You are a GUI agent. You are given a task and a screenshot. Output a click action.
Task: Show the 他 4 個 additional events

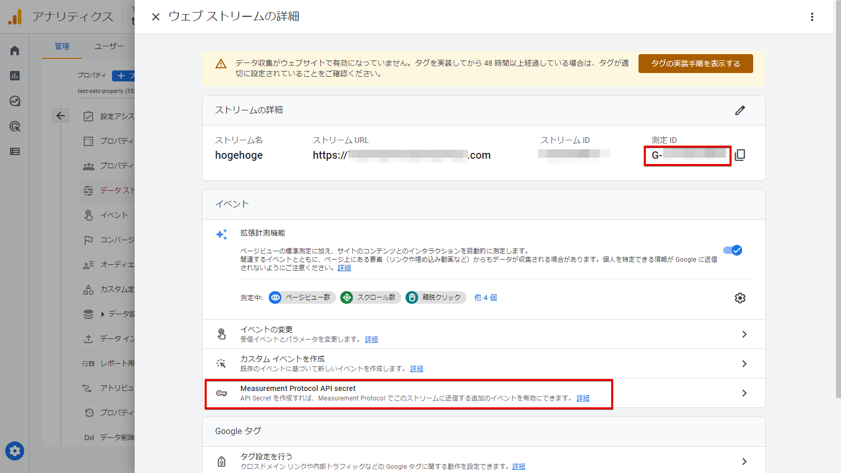point(485,297)
